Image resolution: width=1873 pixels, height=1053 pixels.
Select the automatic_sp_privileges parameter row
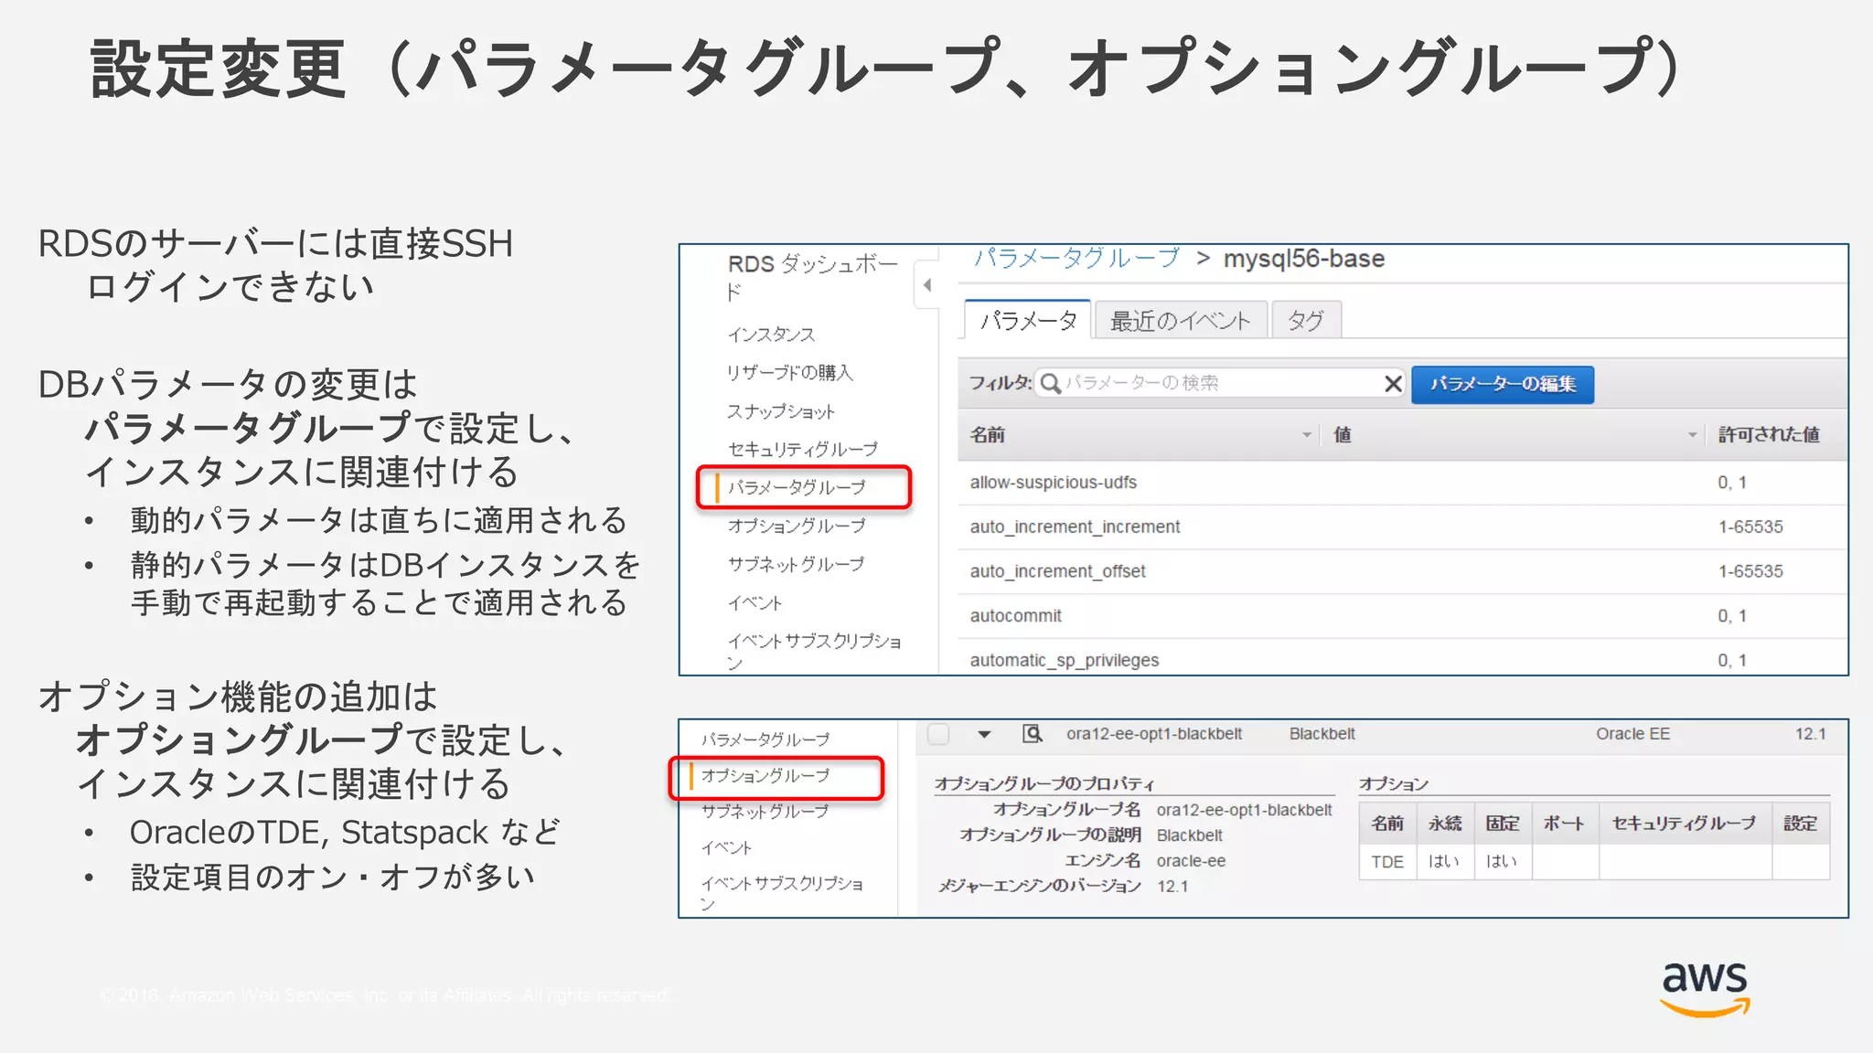[x=1402, y=658]
